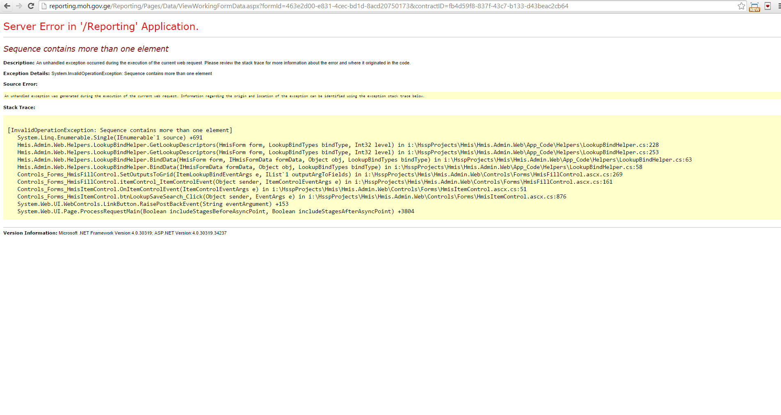Click the 'Version Information:' label
The image size is (781, 415).
30,233
